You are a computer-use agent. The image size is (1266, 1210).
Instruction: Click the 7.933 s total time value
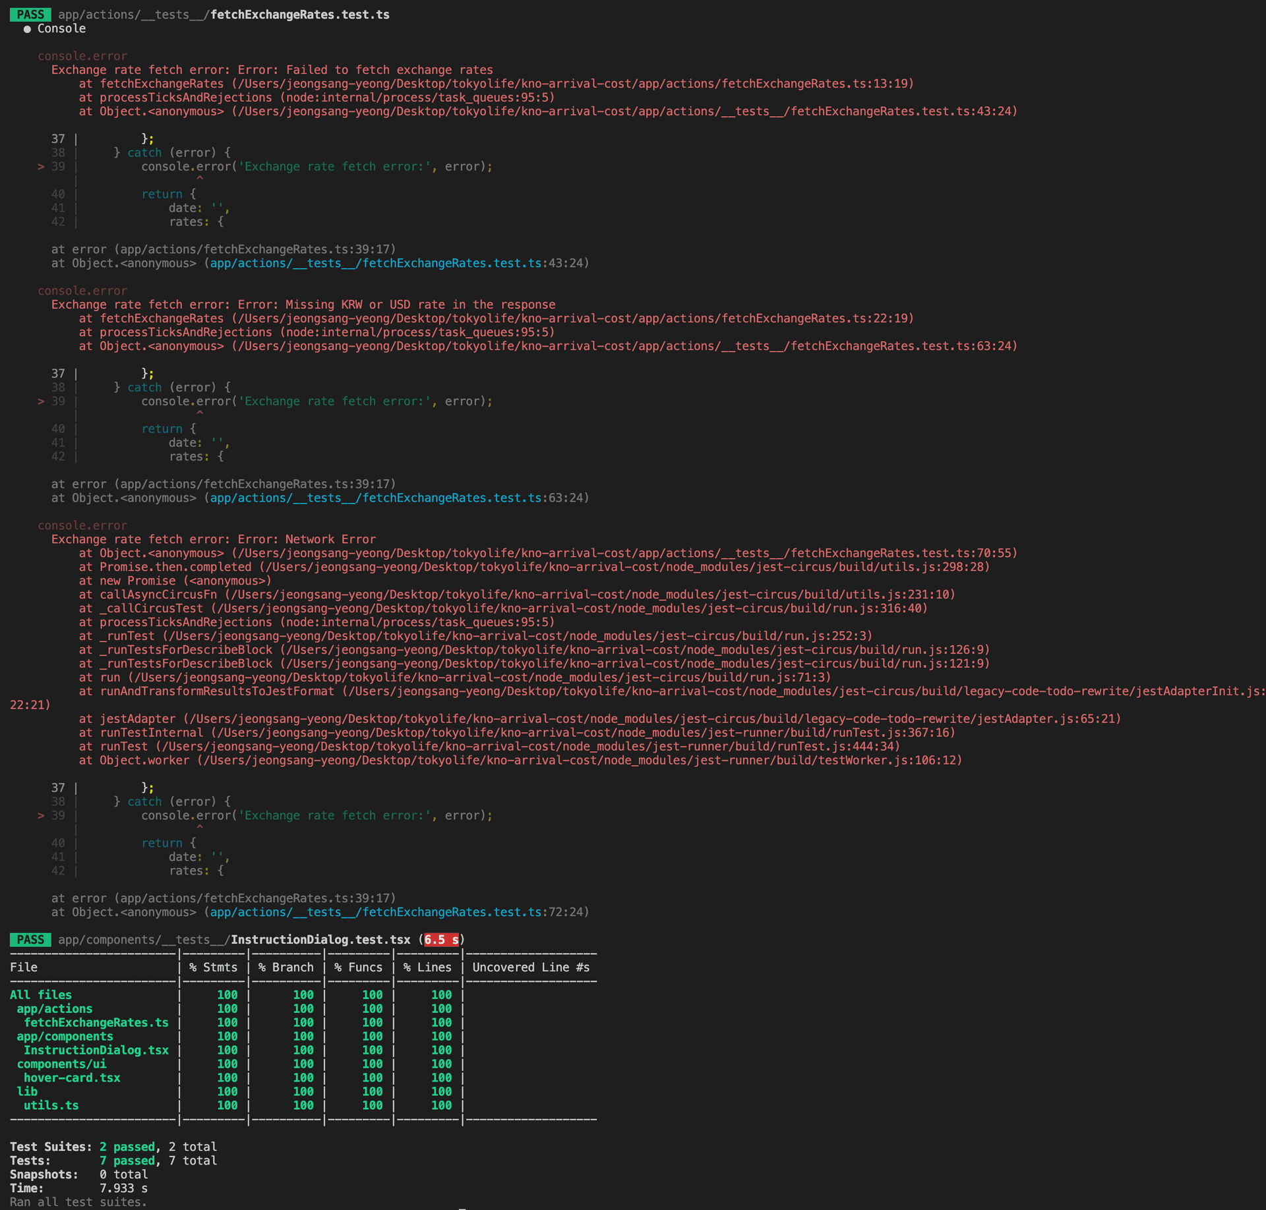pyautogui.click(x=123, y=1188)
